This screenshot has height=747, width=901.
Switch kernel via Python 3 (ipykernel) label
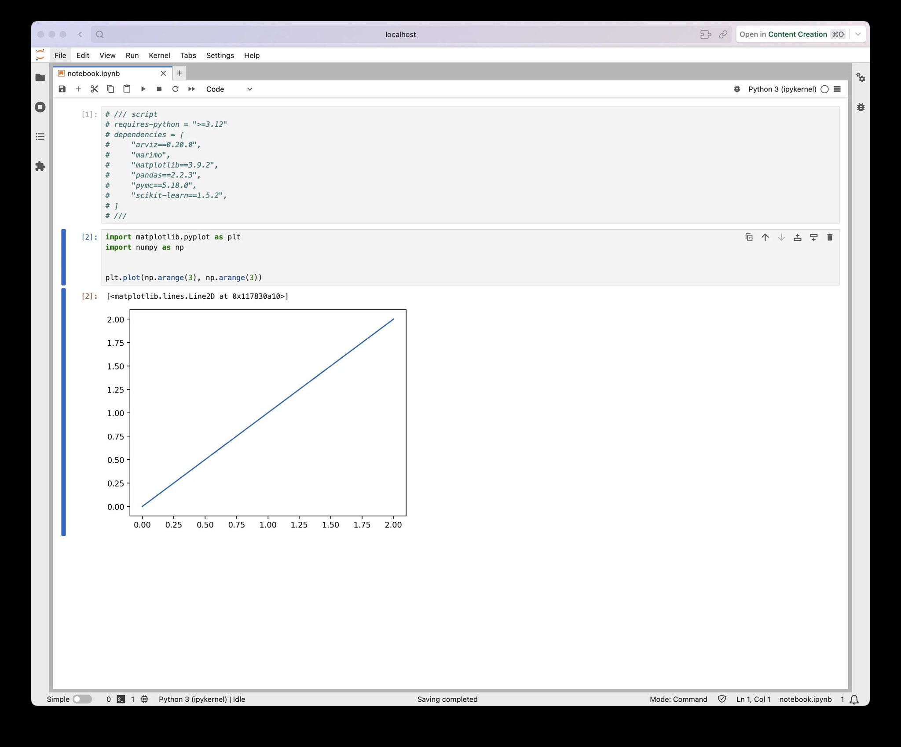click(x=782, y=89)
